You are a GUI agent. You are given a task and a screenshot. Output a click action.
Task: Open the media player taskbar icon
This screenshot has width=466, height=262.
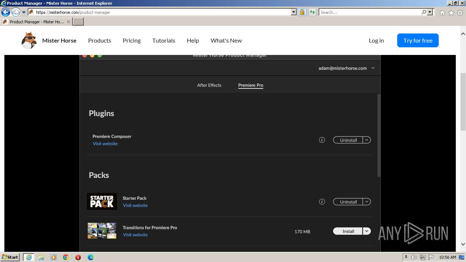pos(54,257)
